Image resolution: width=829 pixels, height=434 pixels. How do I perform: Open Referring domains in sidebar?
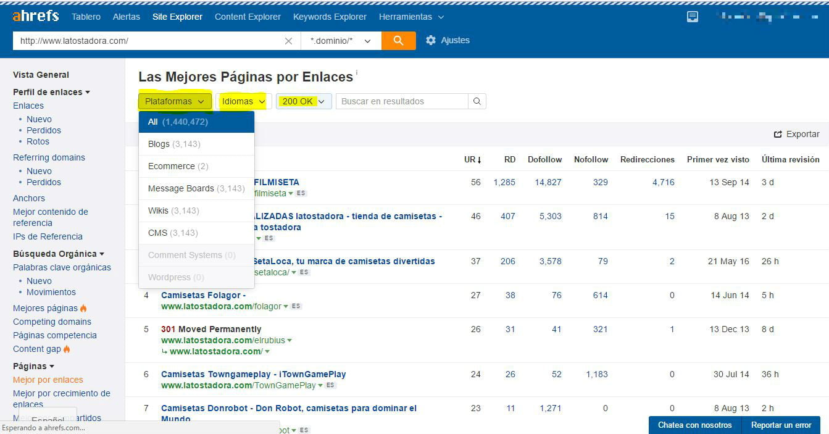click(49, 157)
